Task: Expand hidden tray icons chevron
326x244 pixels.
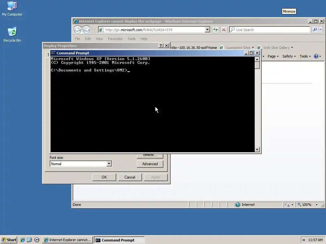Action: [304, 240]
